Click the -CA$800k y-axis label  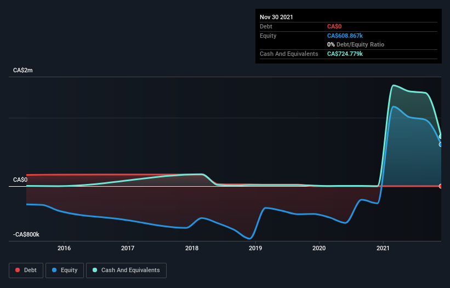pos(26,235)
